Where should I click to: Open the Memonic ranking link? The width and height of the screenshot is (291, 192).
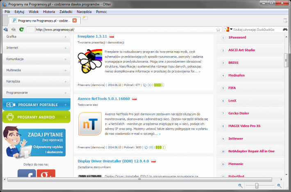(x=236, y=164)
